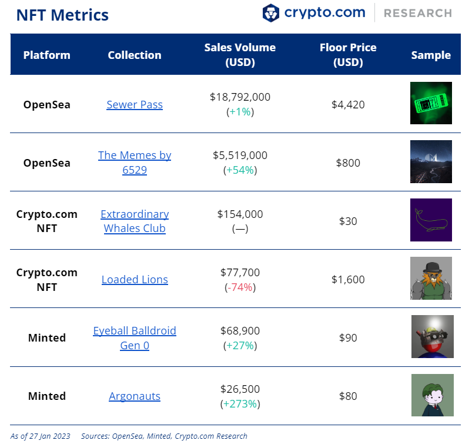472x447 pixels.
Task: Click the Eyeball Balldroid robot thumbnail
Action: point(432,337)
